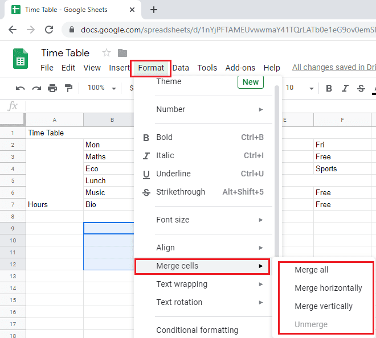Image resolution: width=376 pixels, height=338 pixels.
Task: Click the padlock site info icon
Action: 71,30
